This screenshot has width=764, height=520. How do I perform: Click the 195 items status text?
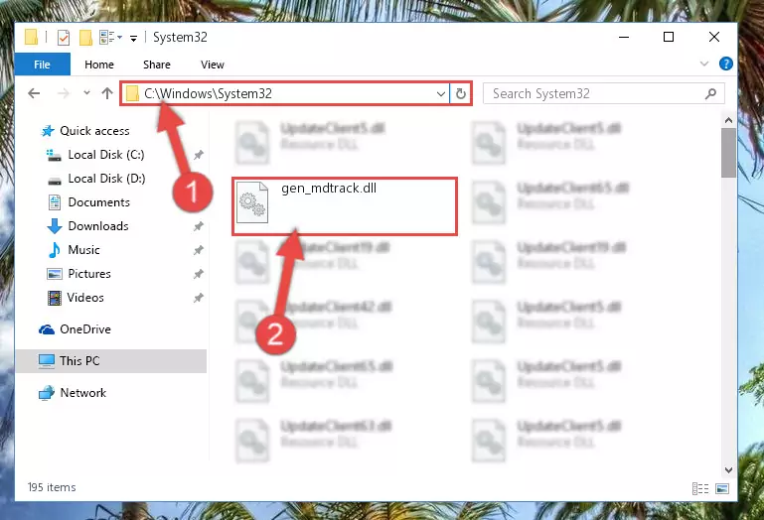(52, 487)
